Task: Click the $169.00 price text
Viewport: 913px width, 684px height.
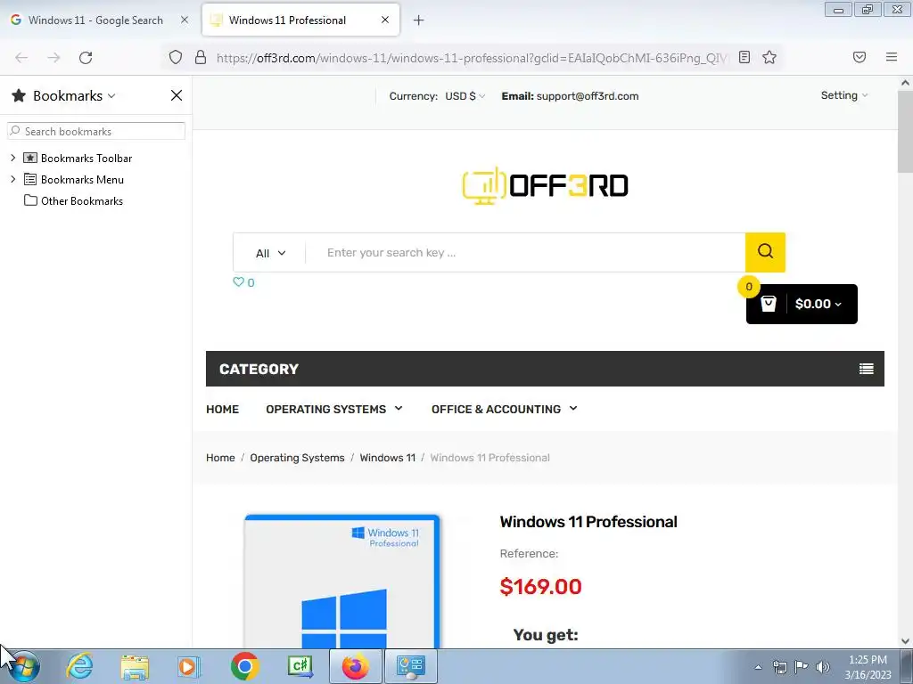Action: coord(540,586)
